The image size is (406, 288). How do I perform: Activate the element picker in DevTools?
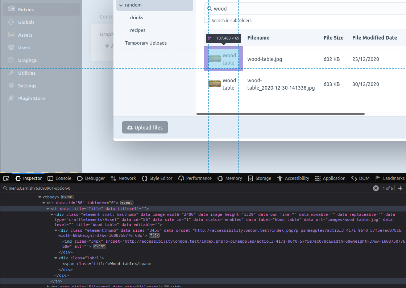coord(6,178)
